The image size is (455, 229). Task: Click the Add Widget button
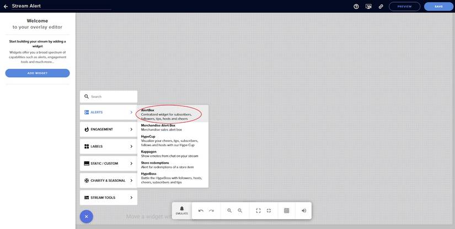[38, 73]
